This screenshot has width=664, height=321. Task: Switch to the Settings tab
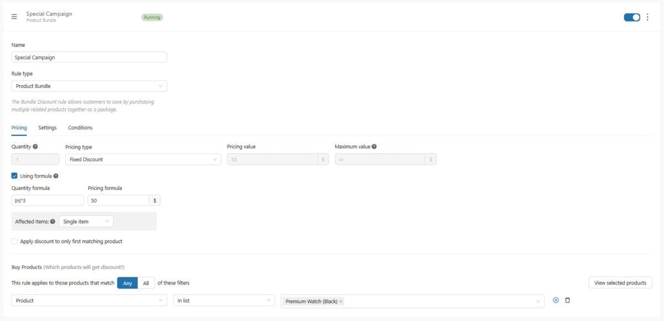[x=48, y=128]
